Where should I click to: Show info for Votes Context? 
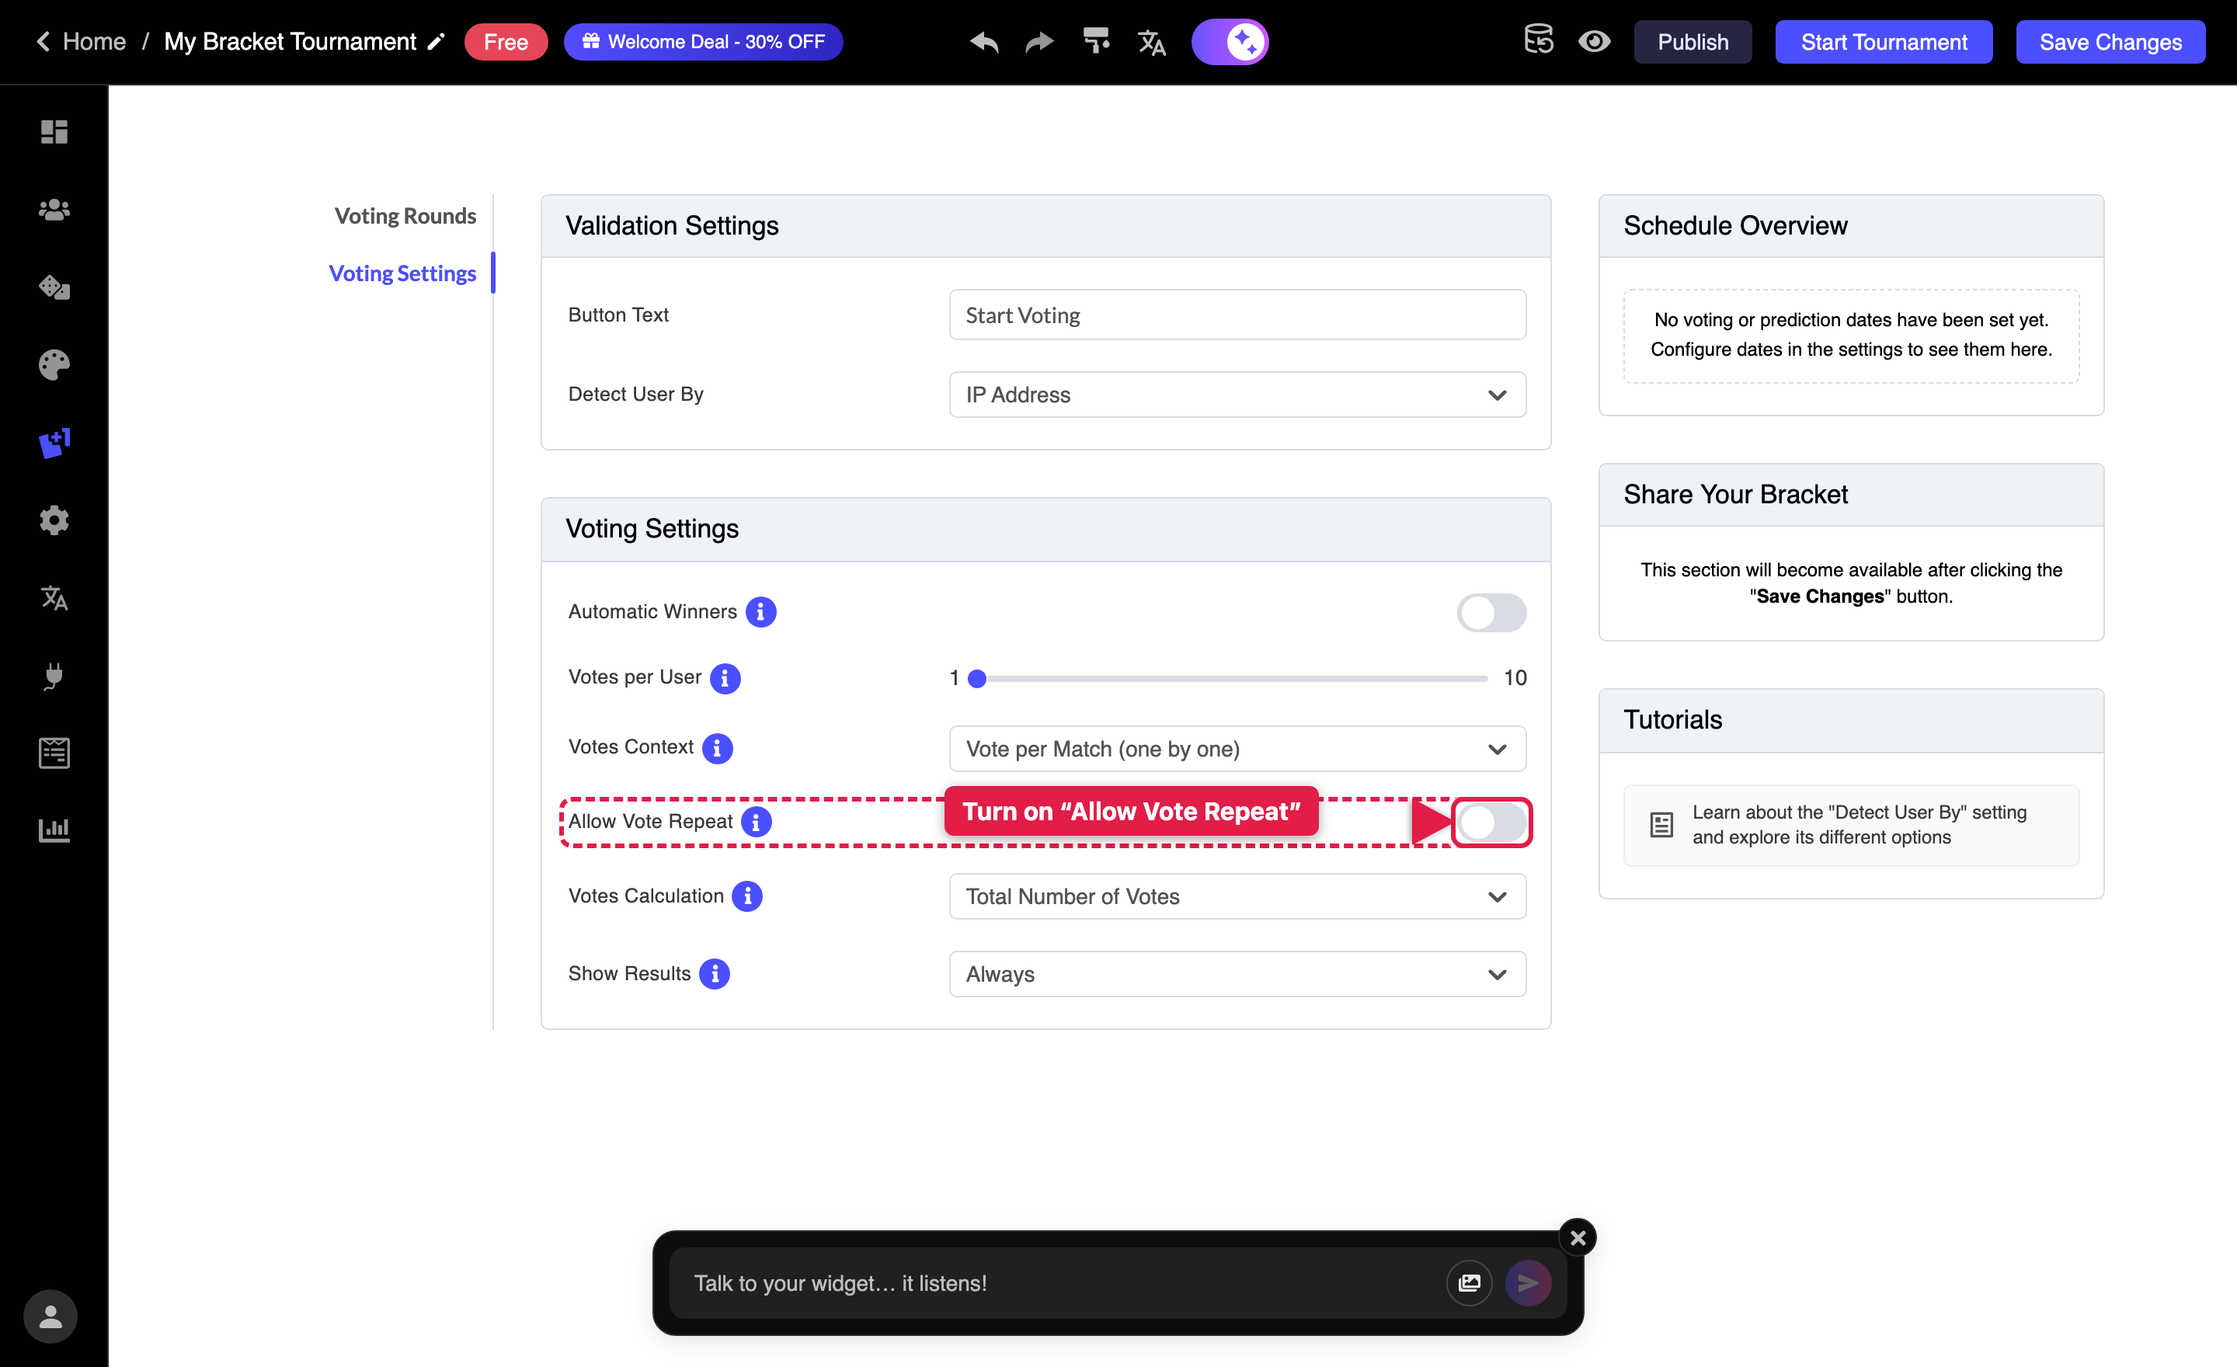(x=717, y=748)
